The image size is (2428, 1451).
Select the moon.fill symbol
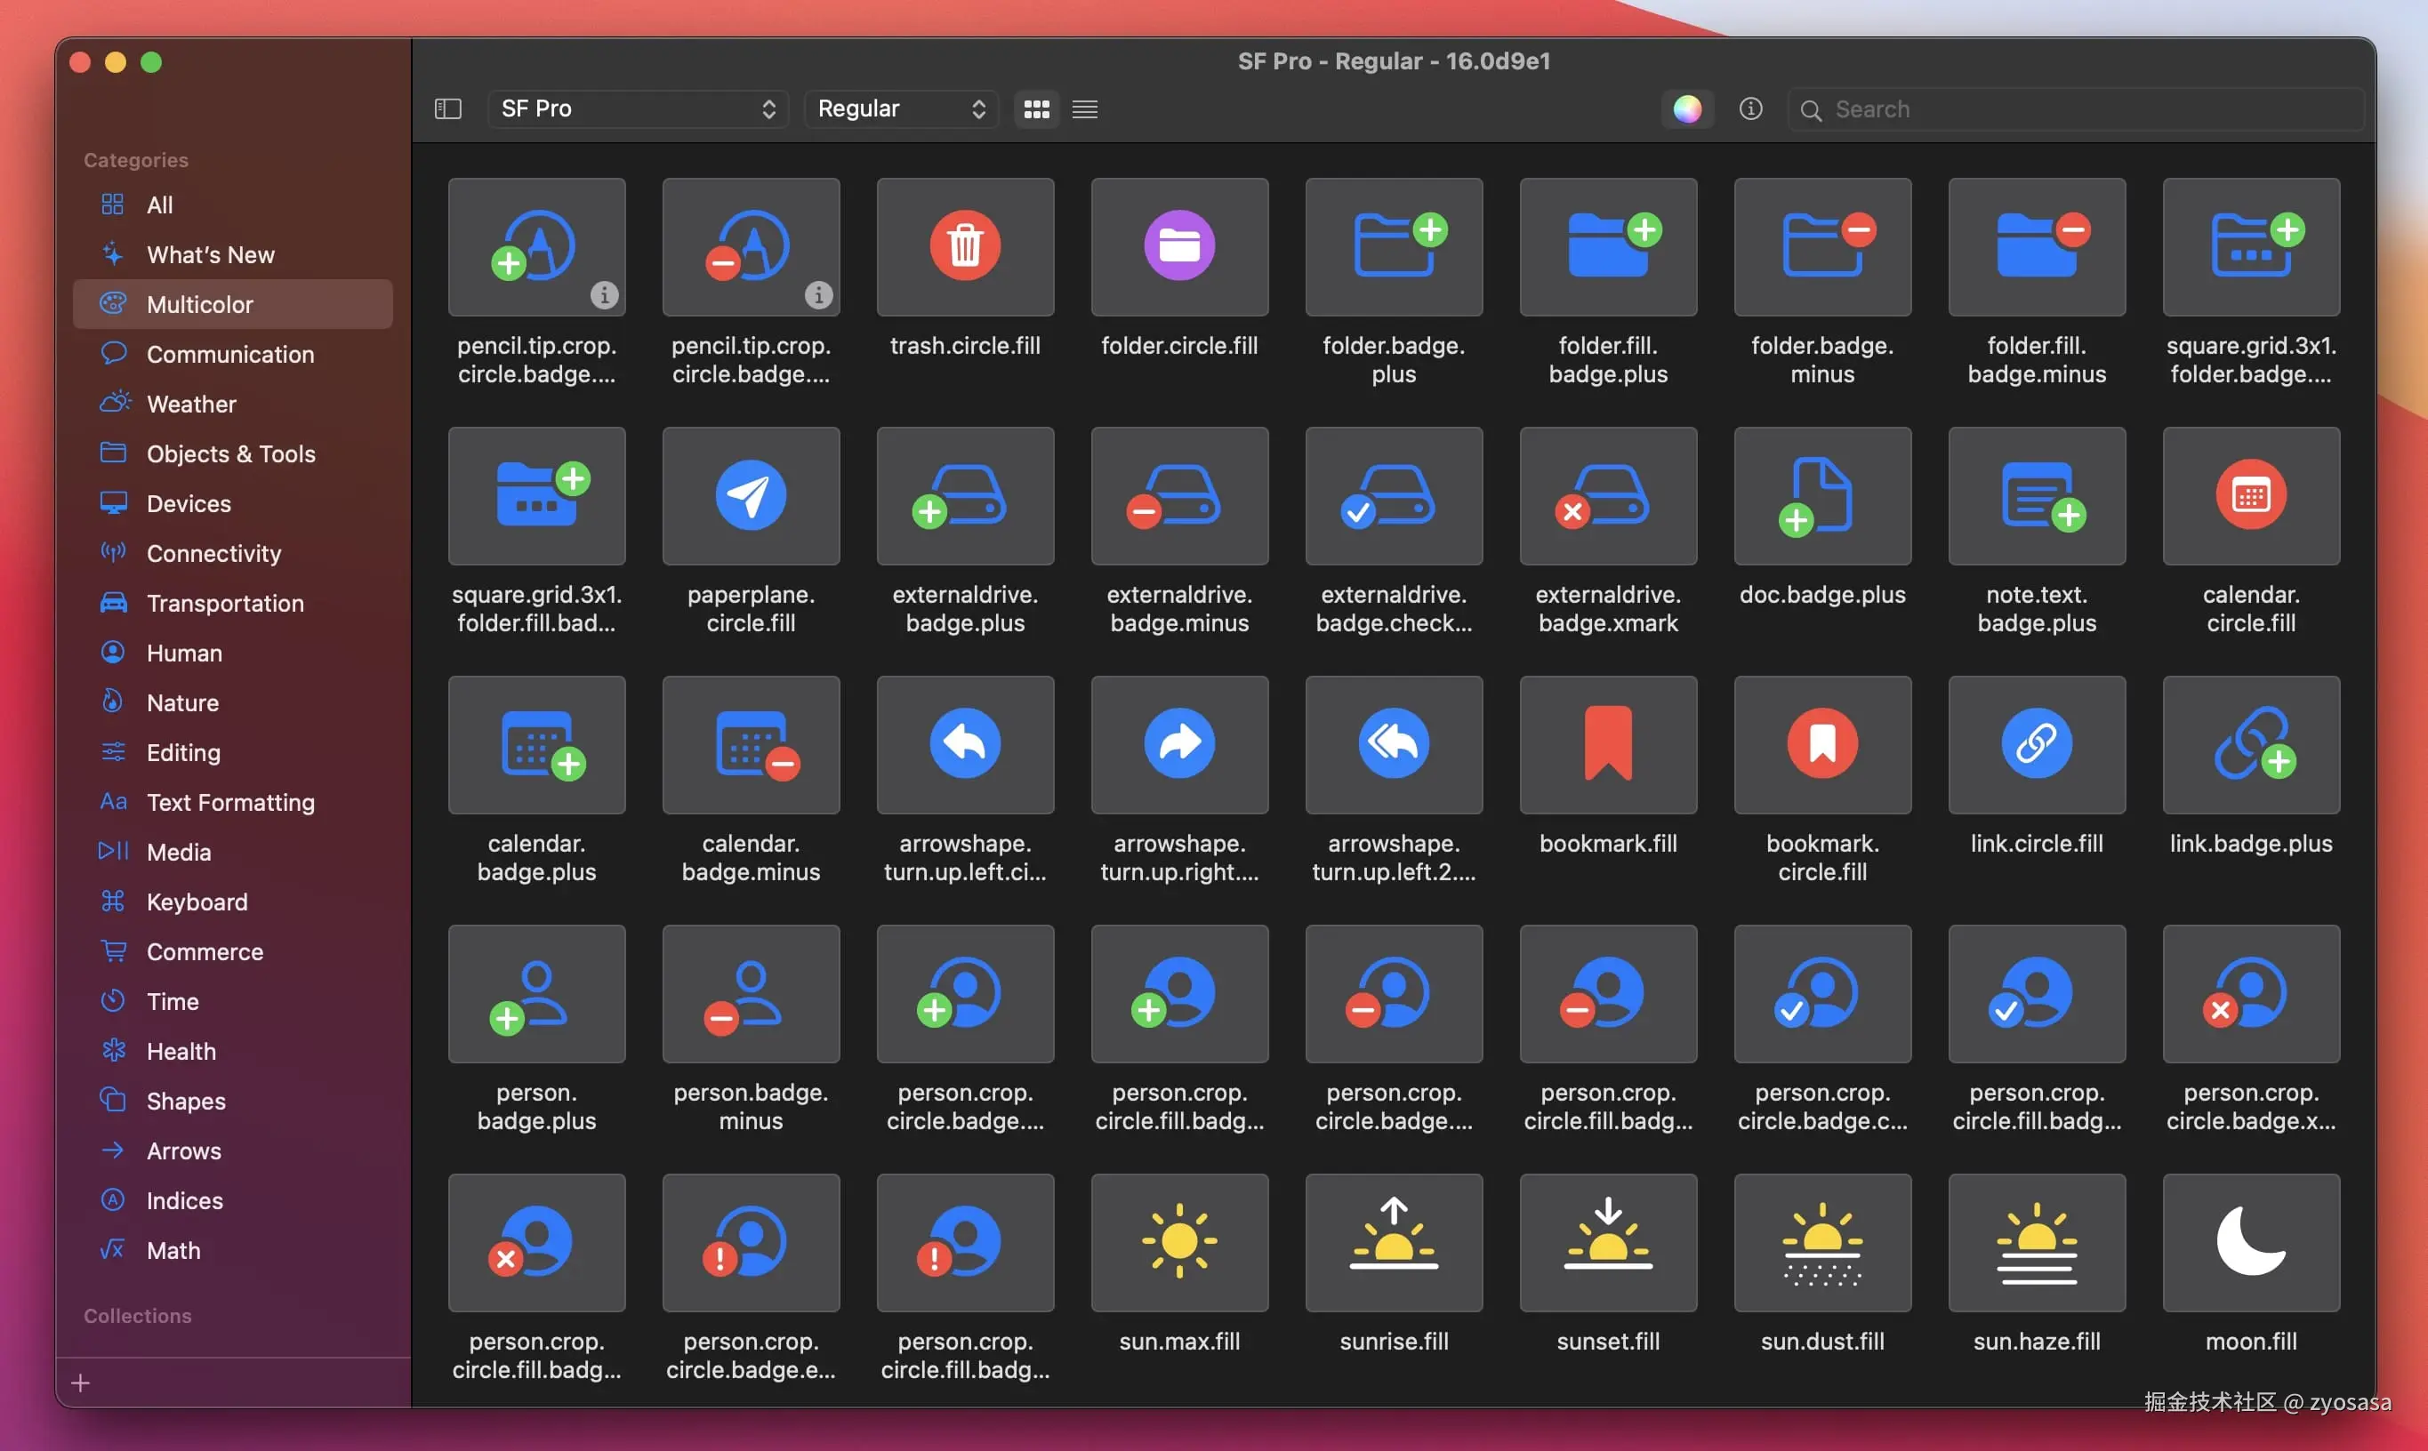[2249, 1242]
